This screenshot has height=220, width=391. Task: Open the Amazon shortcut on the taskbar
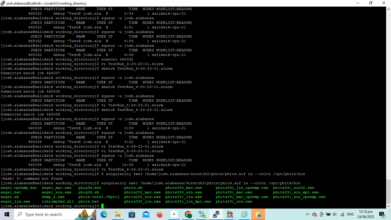click(x=174, y=214)
